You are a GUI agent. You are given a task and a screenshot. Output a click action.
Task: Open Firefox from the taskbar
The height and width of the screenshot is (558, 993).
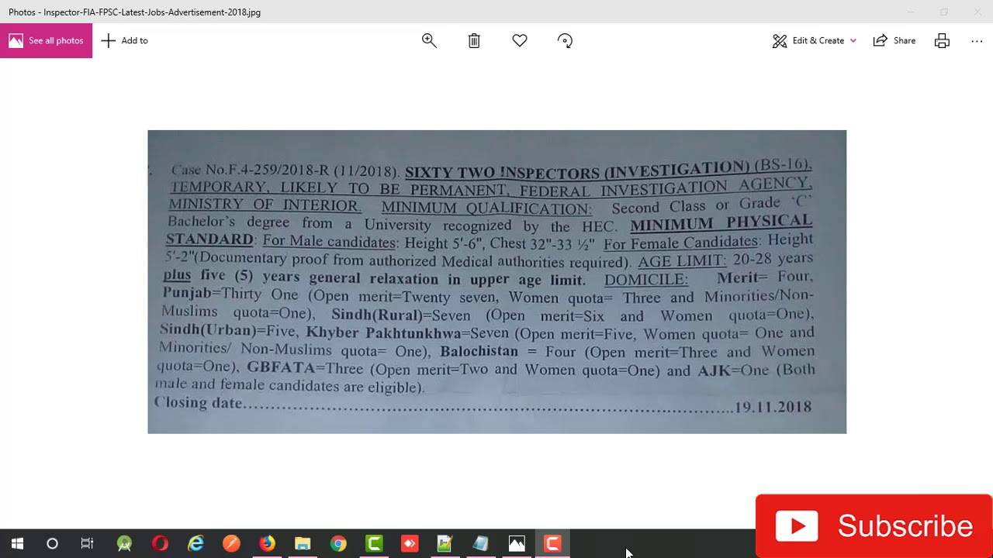[267, 544]
